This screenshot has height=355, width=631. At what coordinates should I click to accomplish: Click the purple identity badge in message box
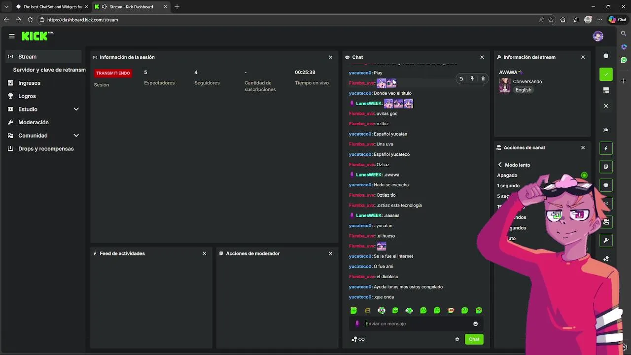click(x=357, y=324)
